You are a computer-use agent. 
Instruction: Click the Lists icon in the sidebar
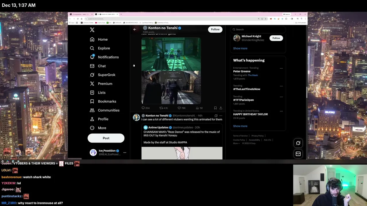92,93
